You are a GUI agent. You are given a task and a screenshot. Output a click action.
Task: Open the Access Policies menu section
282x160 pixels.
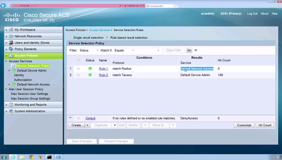[34, 56]
